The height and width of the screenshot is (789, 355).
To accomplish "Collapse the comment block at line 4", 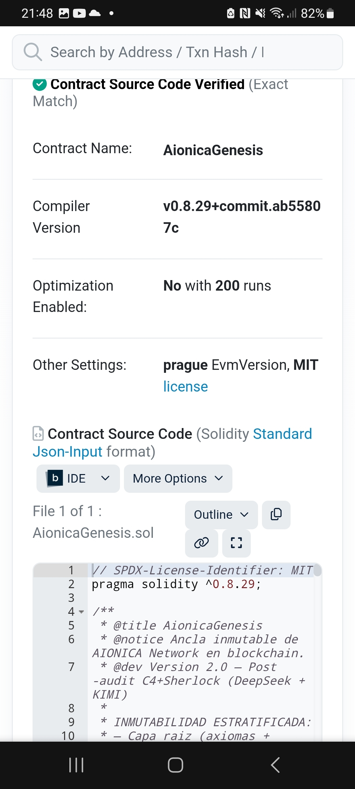I will coord(82,612).
